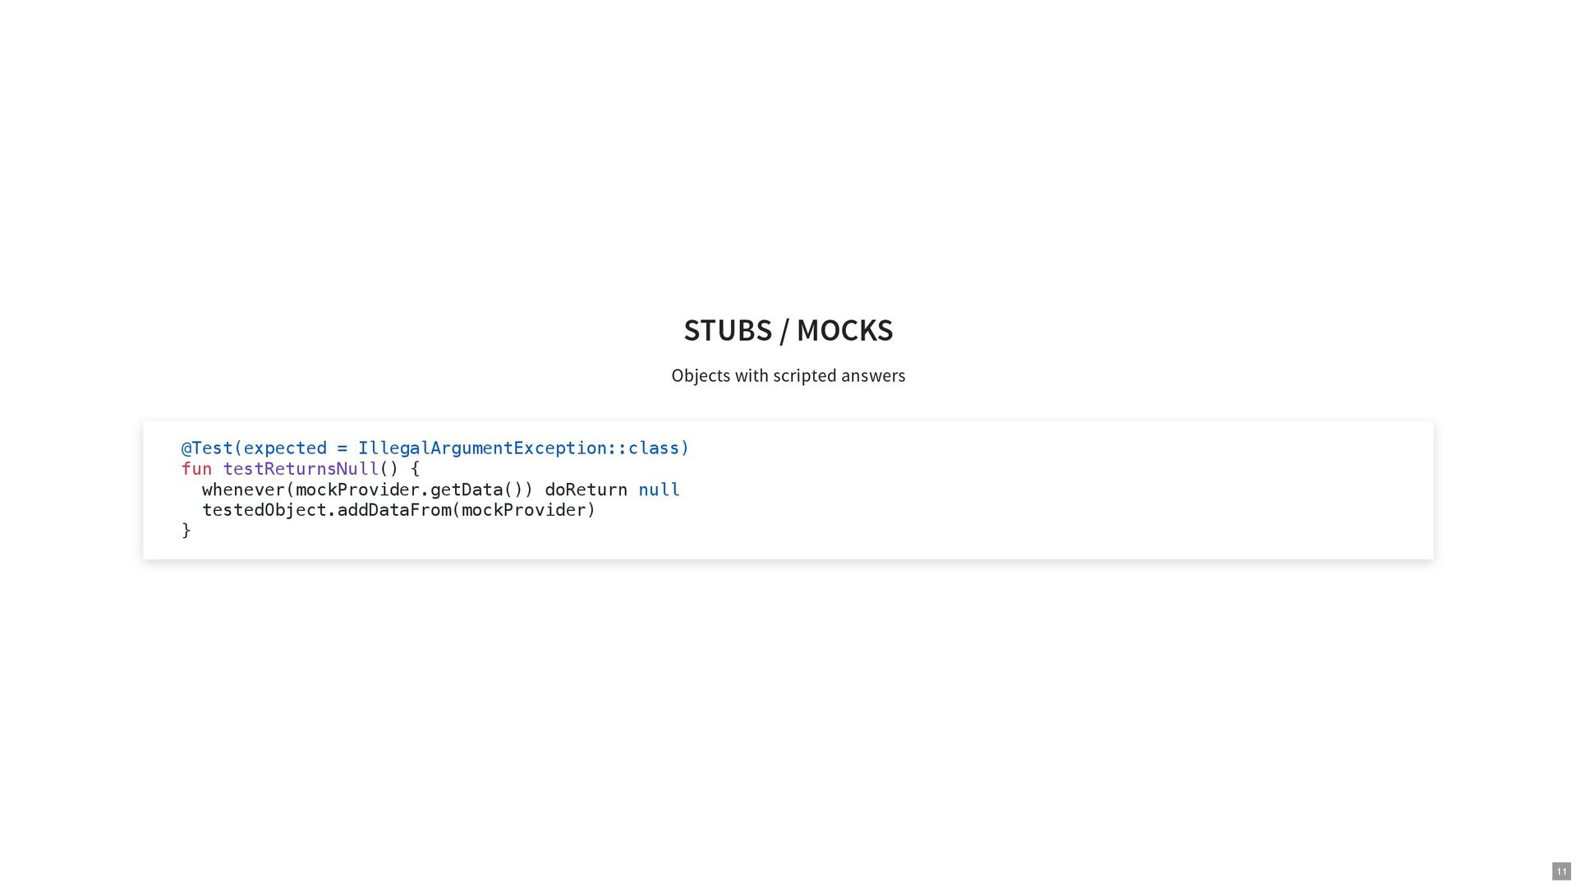This screenshot has height=887, width=1577.
Task: Click 'mockProvider' argument on the addDataFrom line
Action: pos(524,510)
